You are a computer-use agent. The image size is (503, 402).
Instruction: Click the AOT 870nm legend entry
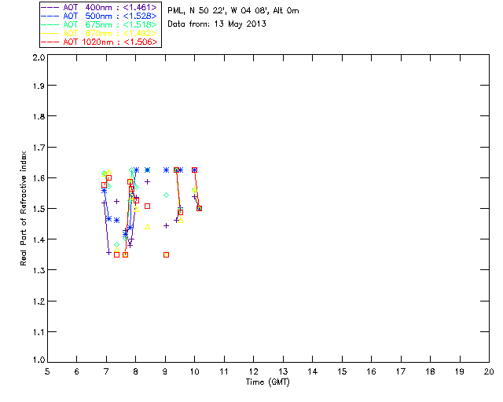(x=99, y=33)
